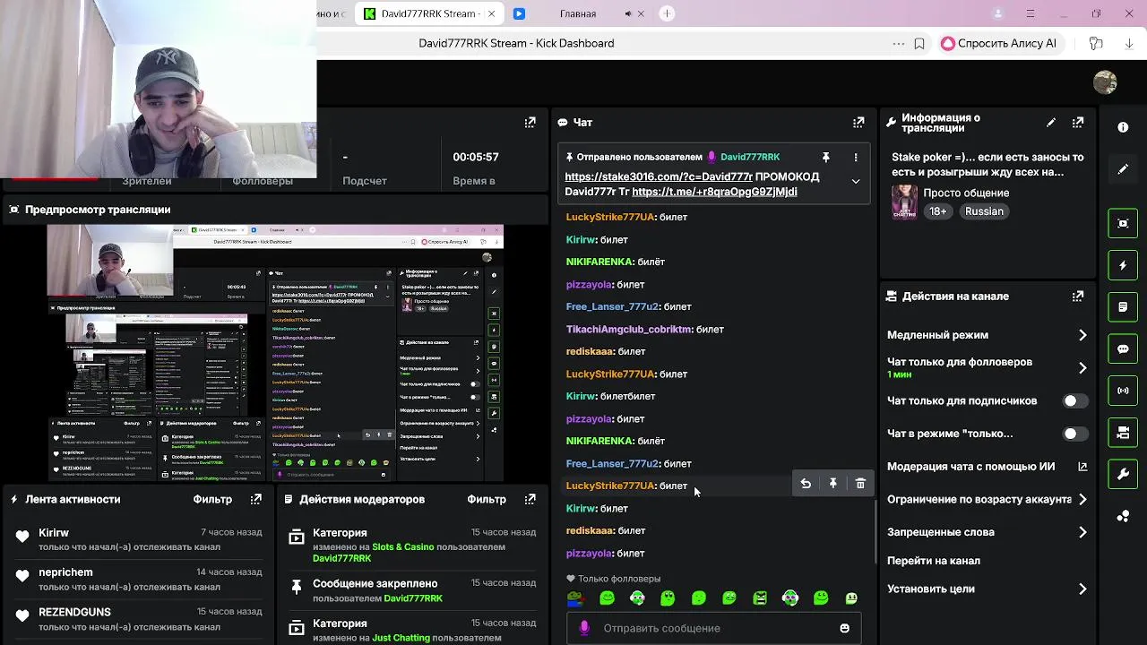Pin the hovered LuckyStrike777UA message
1147x645 pixels.
832,484
